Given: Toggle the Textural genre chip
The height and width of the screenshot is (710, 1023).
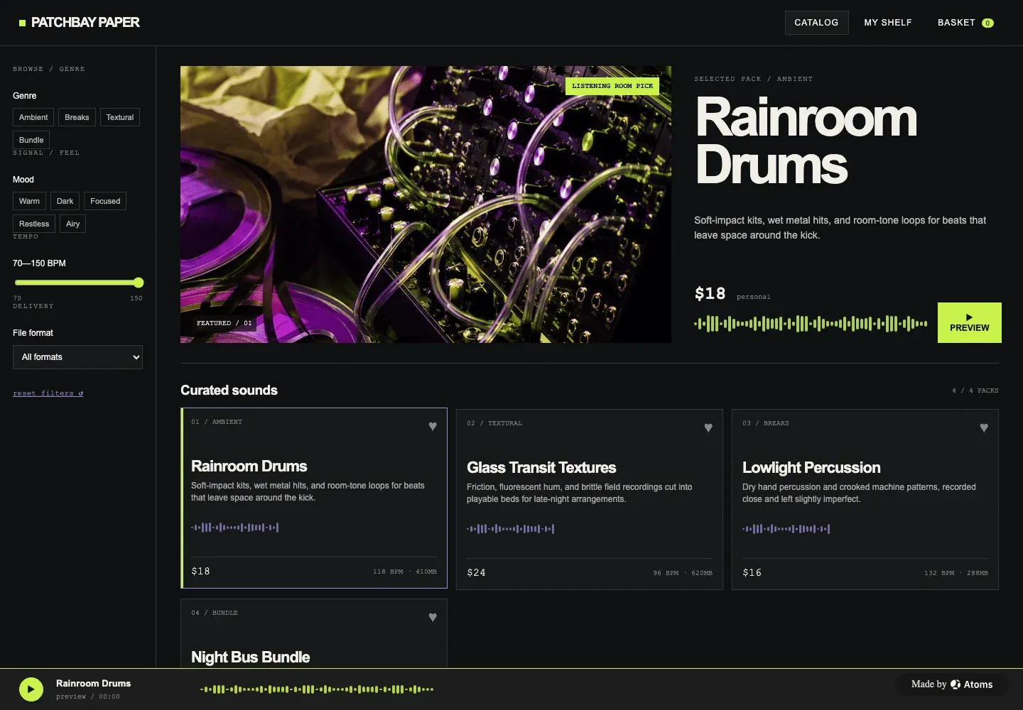Looking at the screenshot, I should point(120,117).
